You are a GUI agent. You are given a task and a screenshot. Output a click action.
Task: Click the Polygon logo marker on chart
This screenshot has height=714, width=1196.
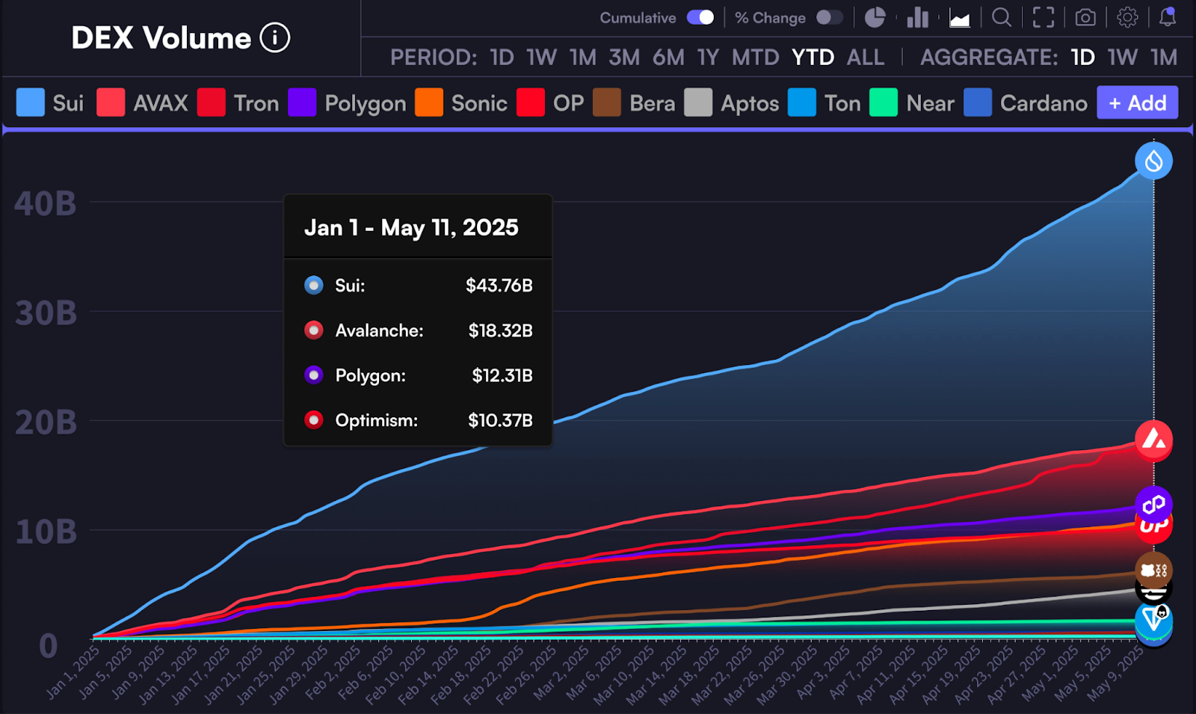click(x=1153, y=504)
